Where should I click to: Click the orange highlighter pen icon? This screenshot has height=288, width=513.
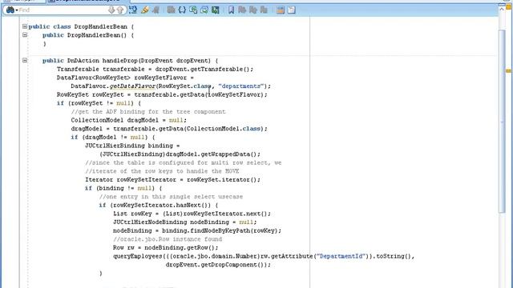pyautogui.click(x=144, y=10)
